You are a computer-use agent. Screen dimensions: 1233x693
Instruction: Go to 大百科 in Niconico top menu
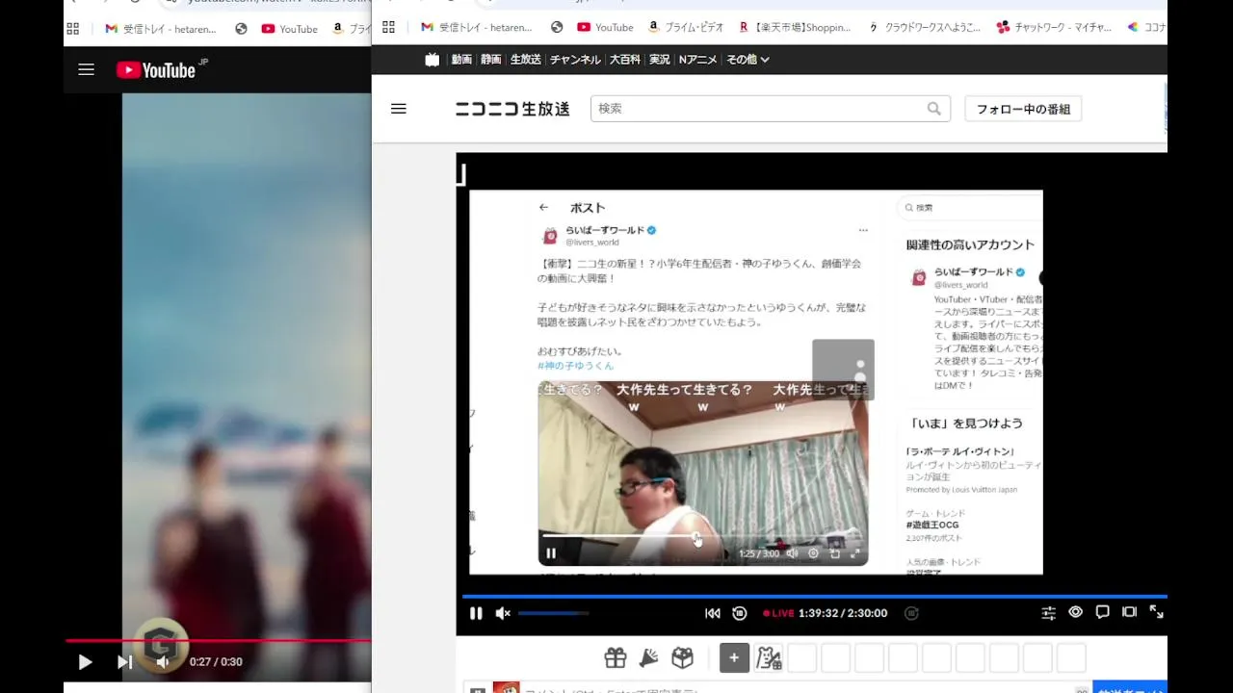point(625,60)
